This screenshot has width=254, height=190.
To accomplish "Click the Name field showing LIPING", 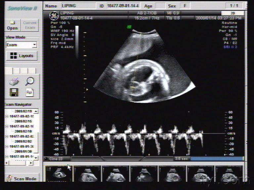I will [78, 6].
